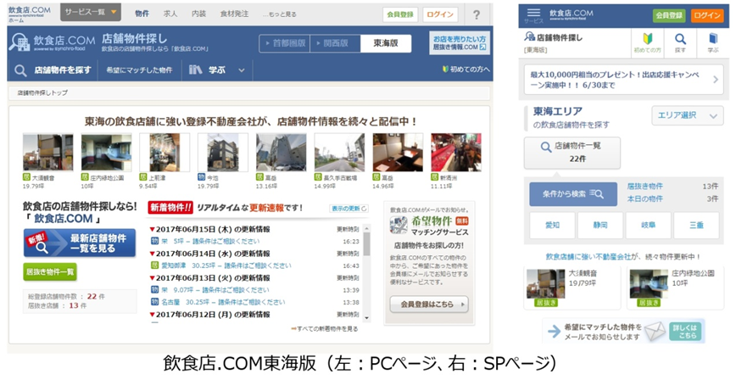Switch to the 関西版 tab
The width and height of the screenshot is (736, 380).
click(335, 43)
